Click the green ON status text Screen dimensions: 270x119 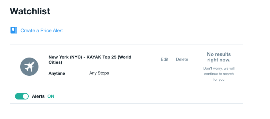(51, 96)
